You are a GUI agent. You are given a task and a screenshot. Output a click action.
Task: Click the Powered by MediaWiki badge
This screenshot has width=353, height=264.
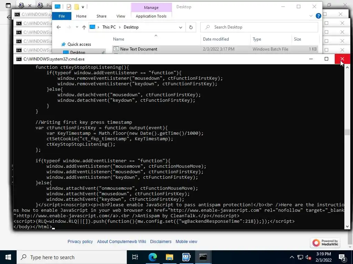point(325,243)
